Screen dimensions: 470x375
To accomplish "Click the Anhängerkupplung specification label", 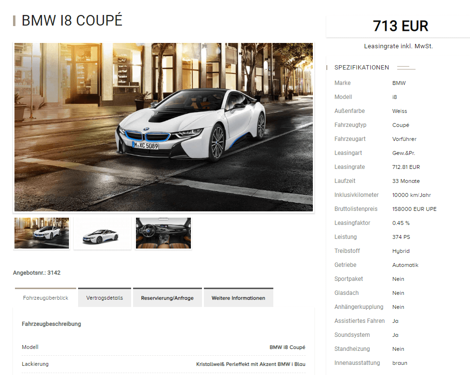I will [x=359, y=307].
